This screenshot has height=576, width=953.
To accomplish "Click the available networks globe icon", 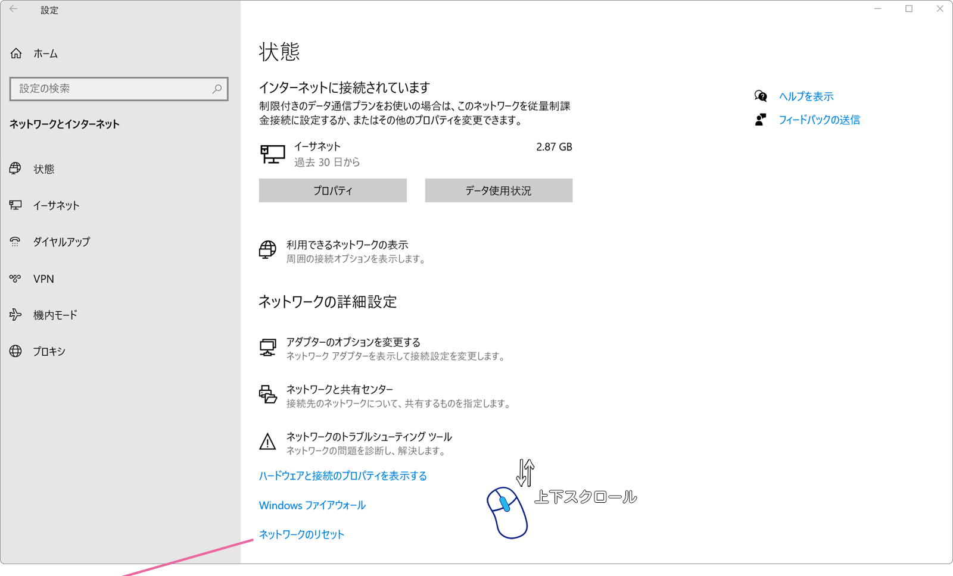I will click(x=267, y=249).
